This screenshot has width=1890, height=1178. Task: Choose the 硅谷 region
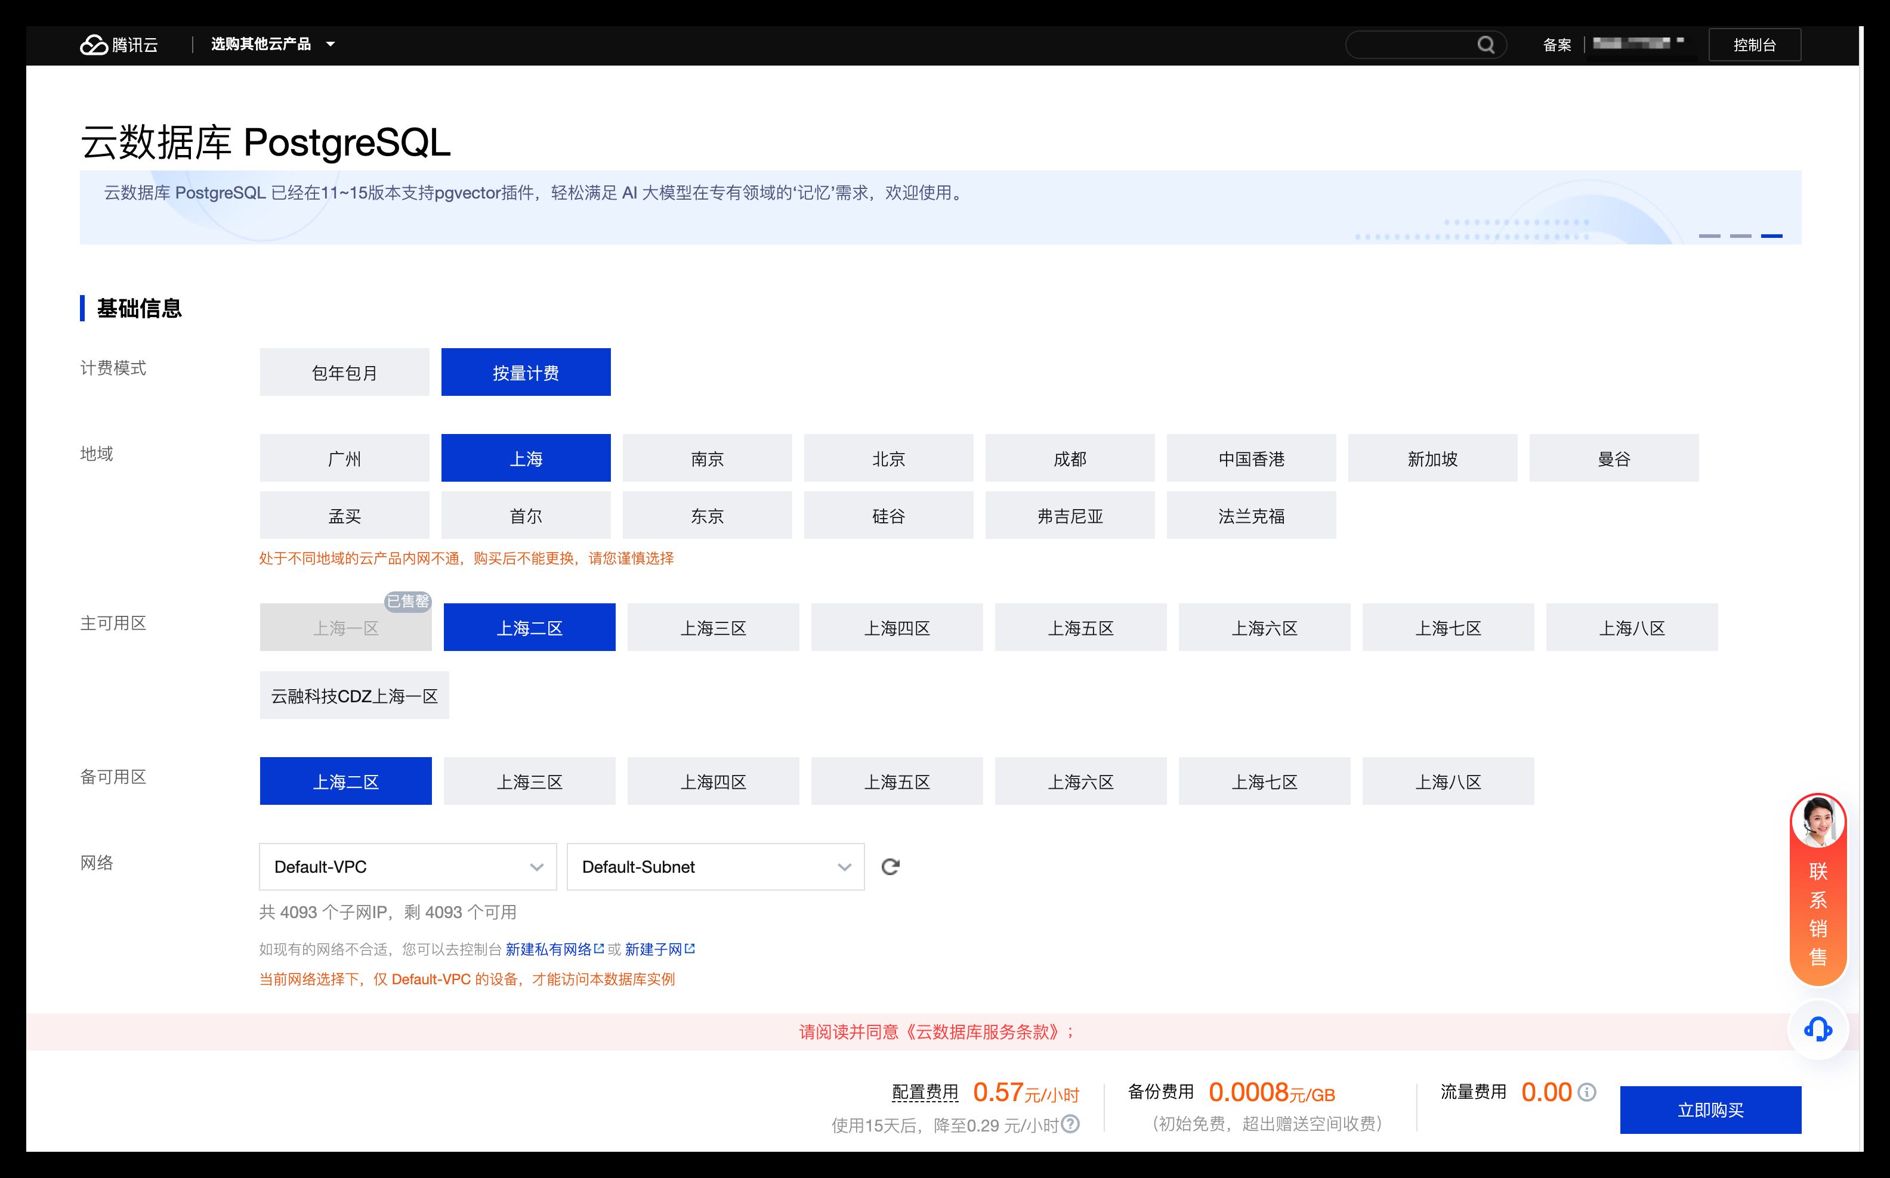(x=888, y=515)
